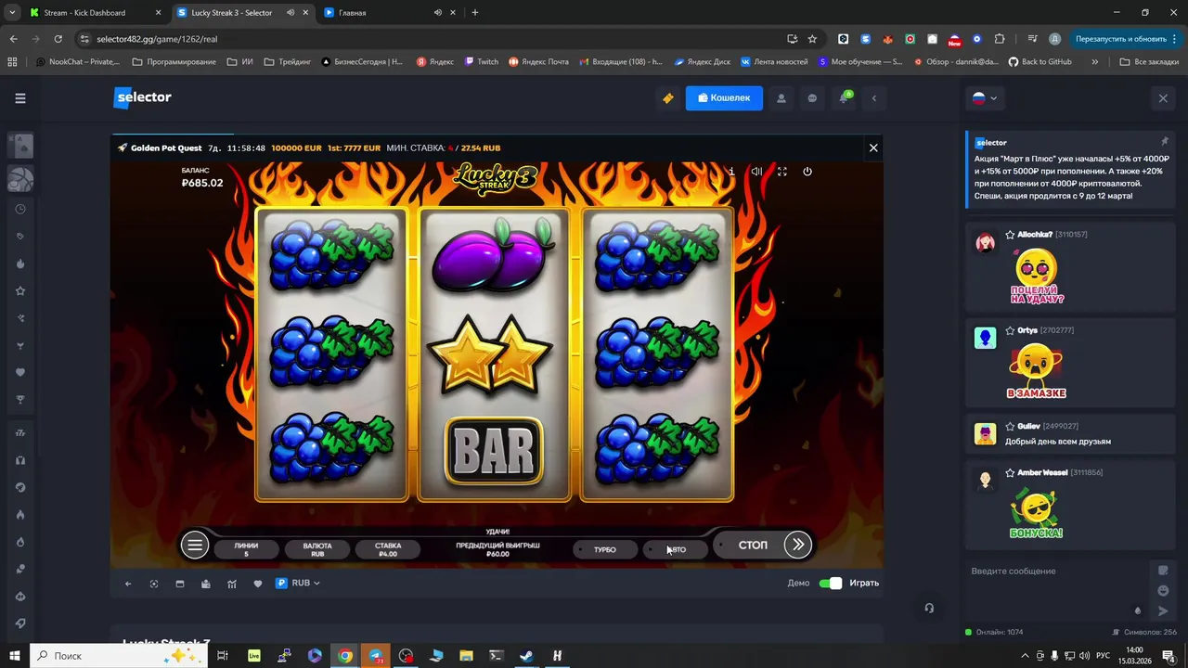Open the ВАЛЮТА currency selector

coord(317,549)
